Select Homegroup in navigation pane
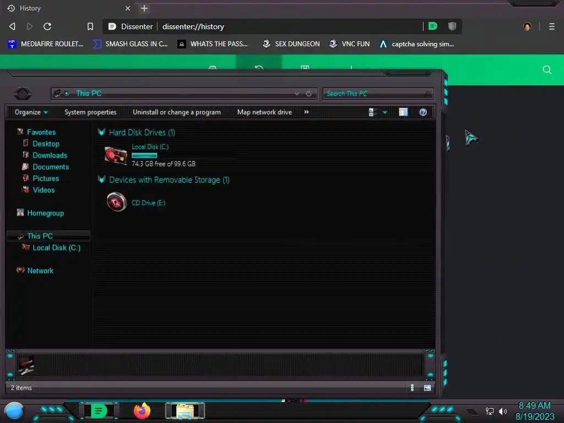 click(45, 213)
